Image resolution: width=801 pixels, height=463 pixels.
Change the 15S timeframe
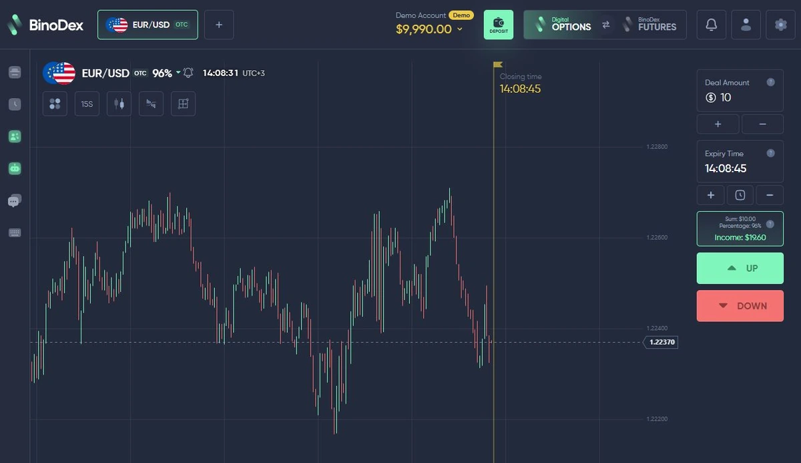[87, 104]
